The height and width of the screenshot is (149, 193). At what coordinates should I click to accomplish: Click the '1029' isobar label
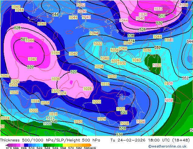tap(115, 61)
